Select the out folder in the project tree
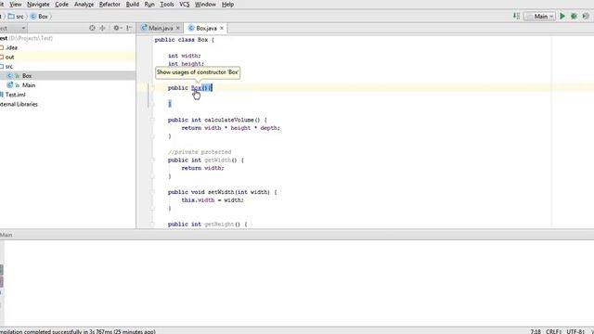Screen dimensions: 594x334 click(10, 58)
